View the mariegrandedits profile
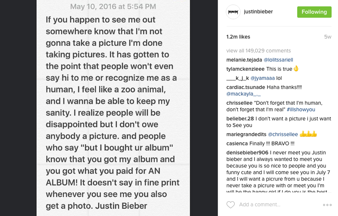Image resolution: width=338 pixels, height=216 pixels. click(246, 134)
